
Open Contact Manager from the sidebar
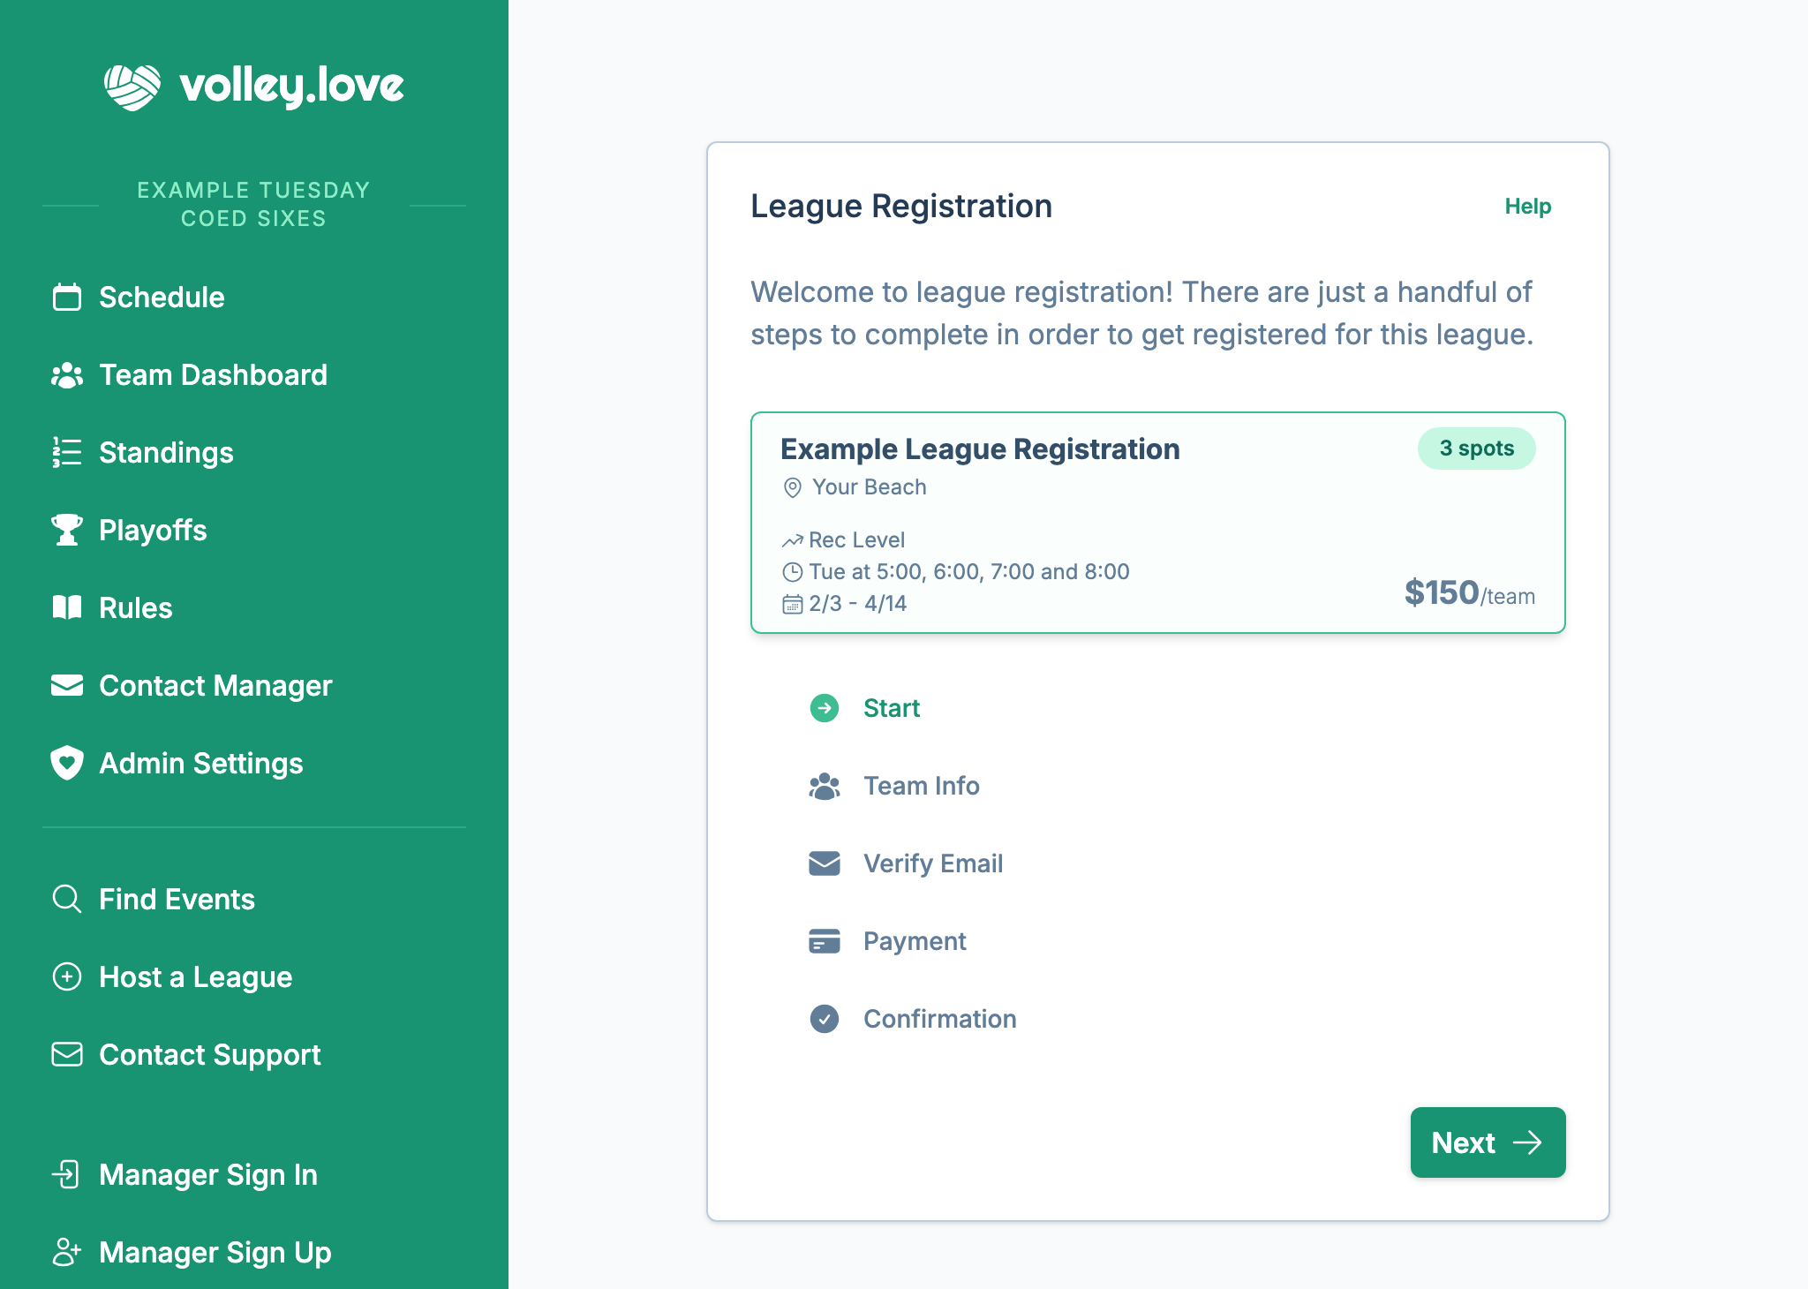[x=215, y=686]
